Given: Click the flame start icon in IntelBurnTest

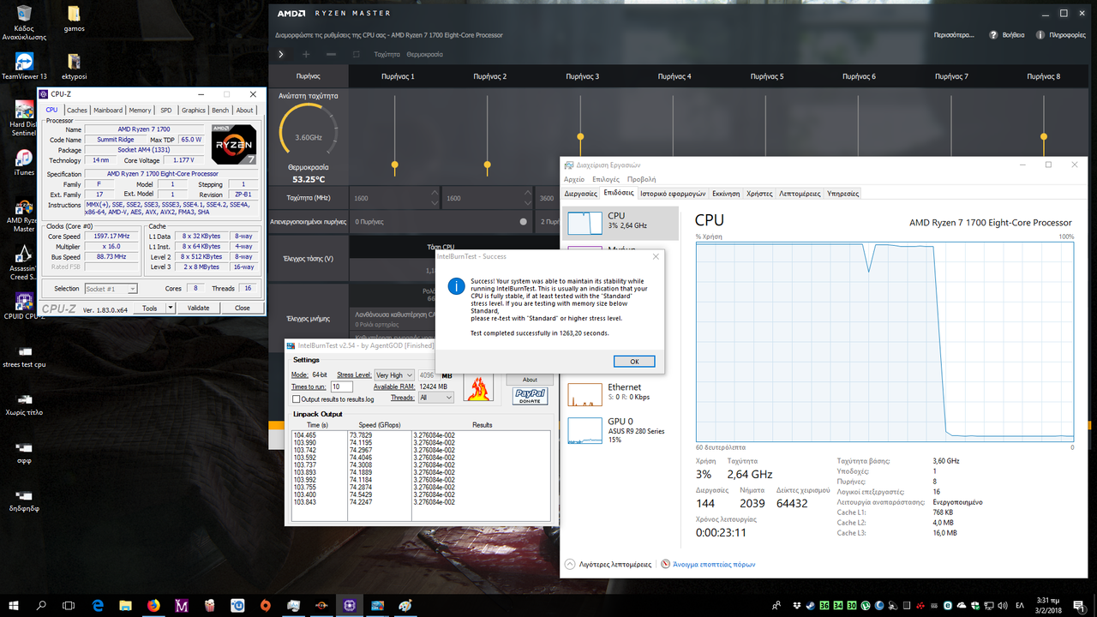Looking at the screenshot, I should 478,386.
